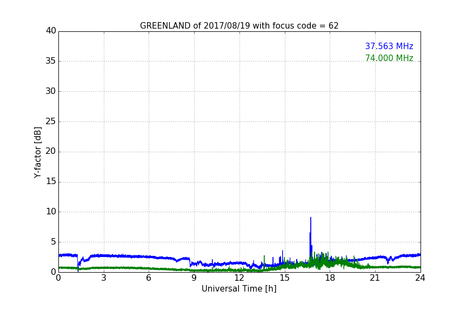Image resolution: width=467 pixels, height=311 pixels.
Task: Click y-axis tick label 20
Action: (51, 151)
